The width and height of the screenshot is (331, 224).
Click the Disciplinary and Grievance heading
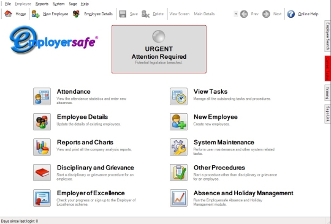tap(96, 168)
